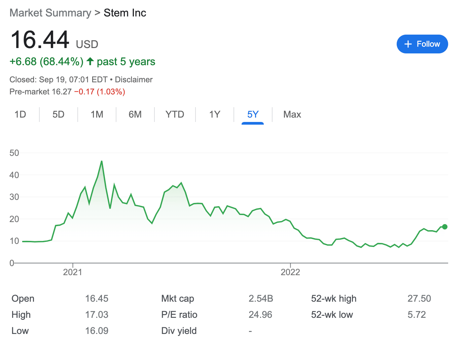This screenshot has width=467, height=340.
Task: Click the Mkt cap value 2.54B
Action: [261, 298]
